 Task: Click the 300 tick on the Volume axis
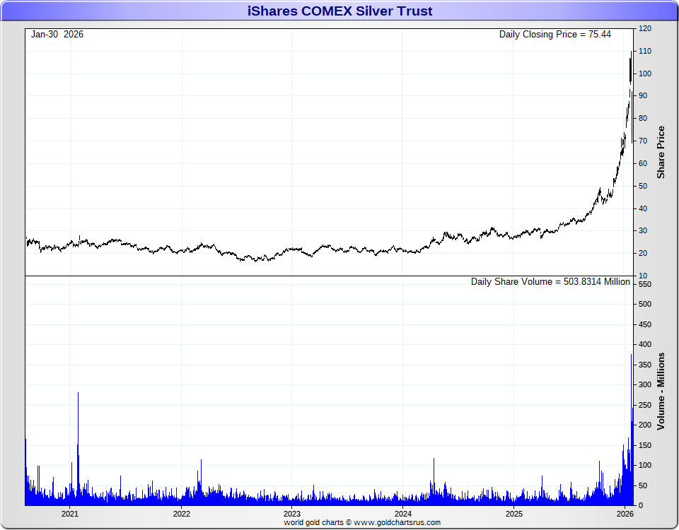click(645, 384)
